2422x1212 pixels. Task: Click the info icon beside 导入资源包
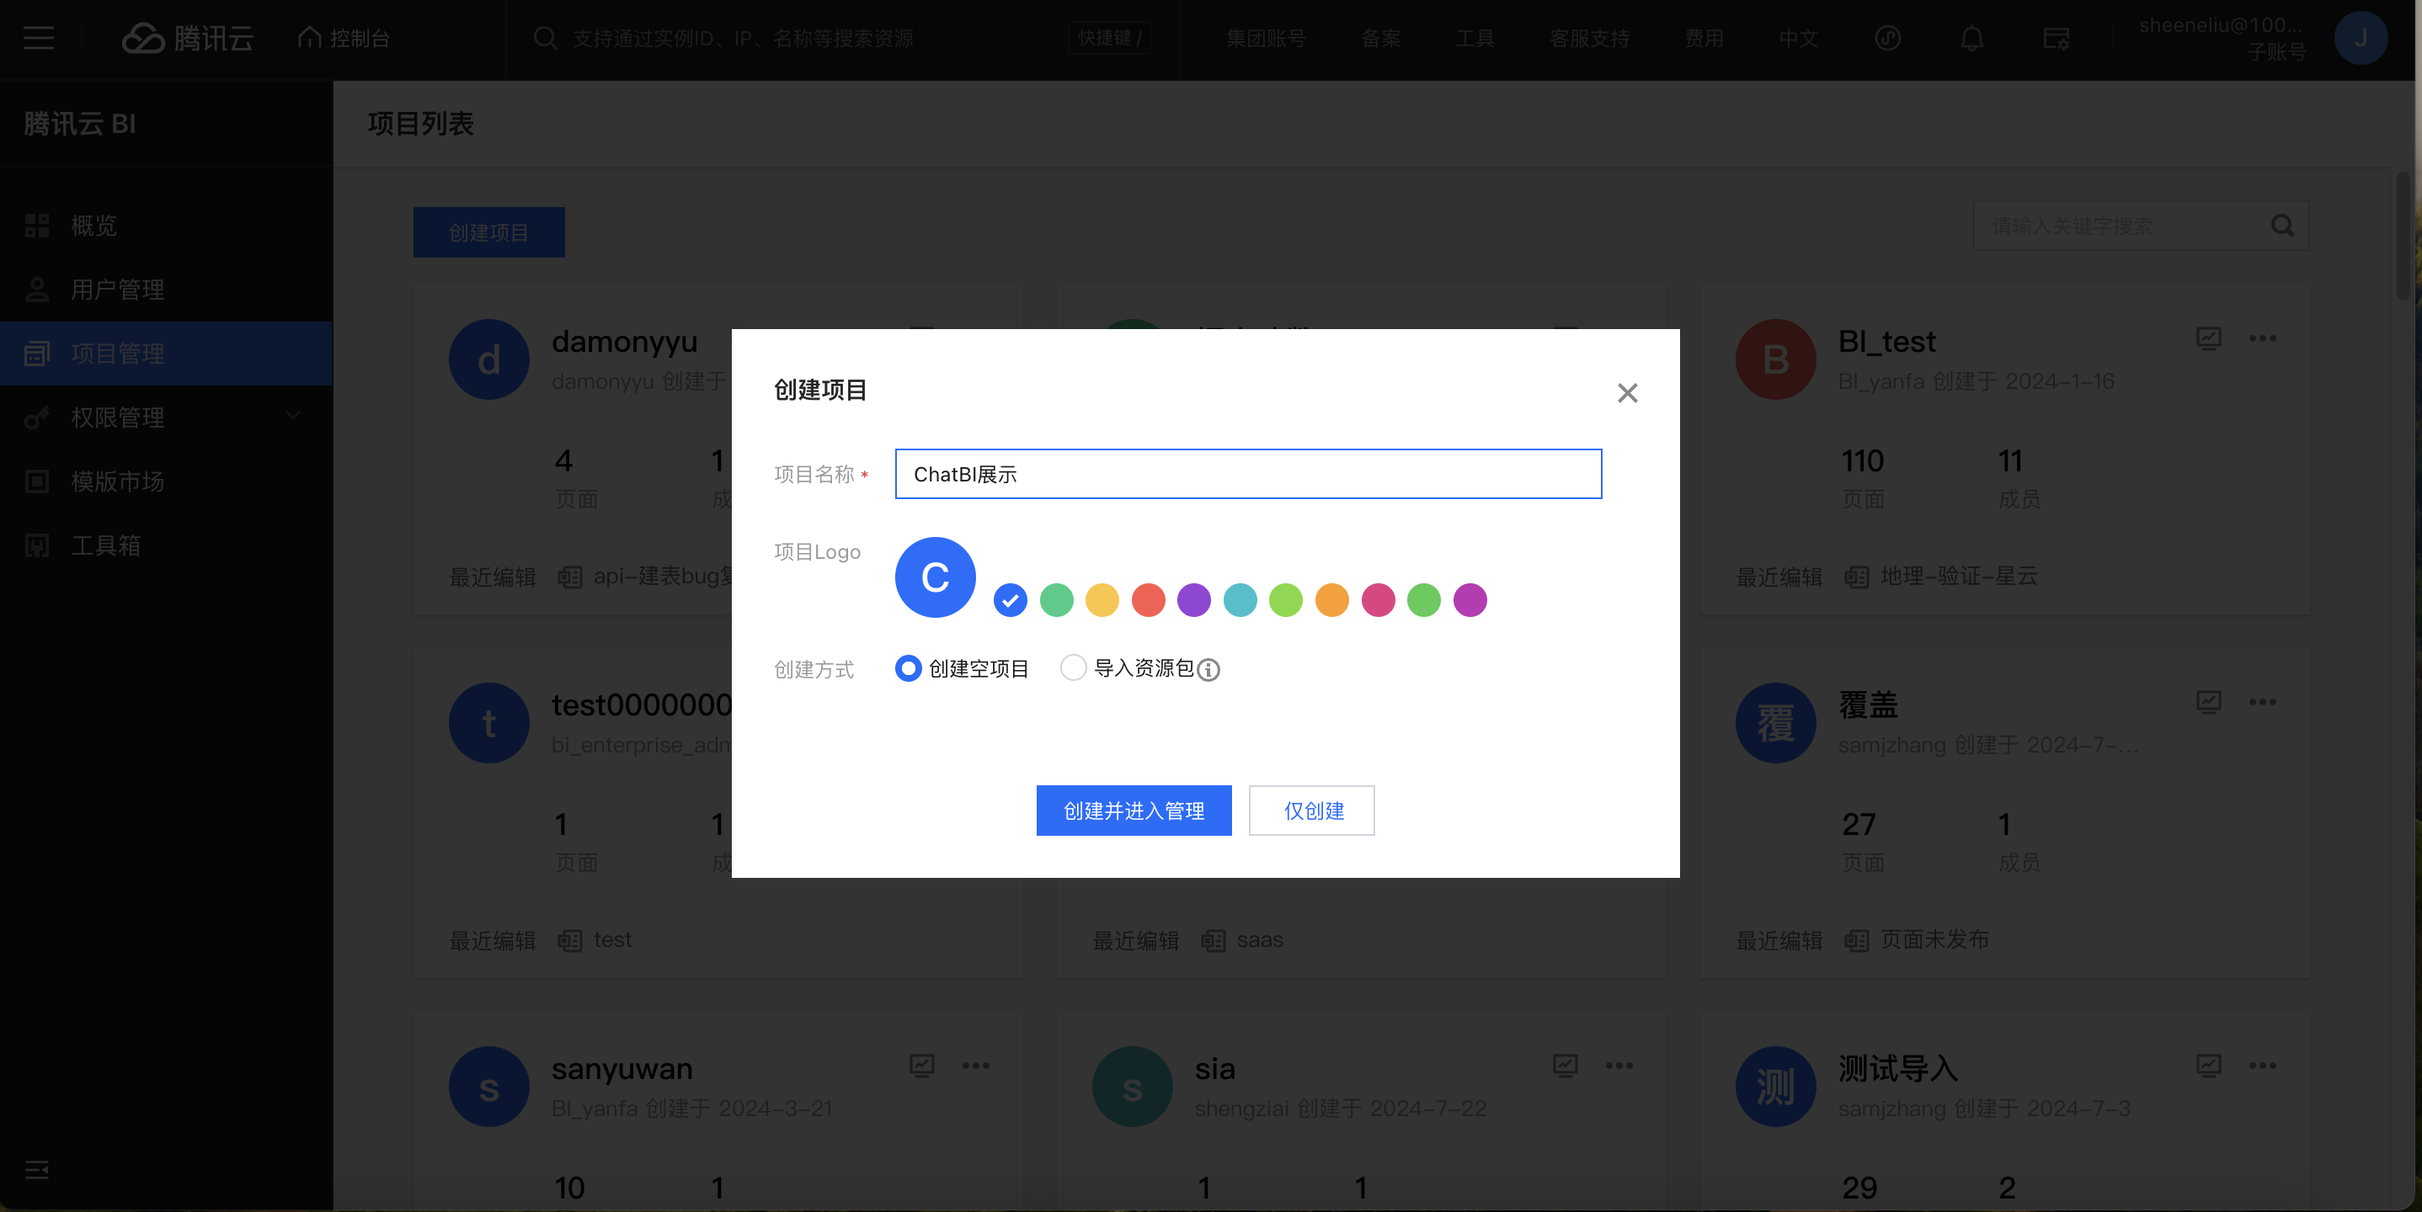[x=1208, y=669]
